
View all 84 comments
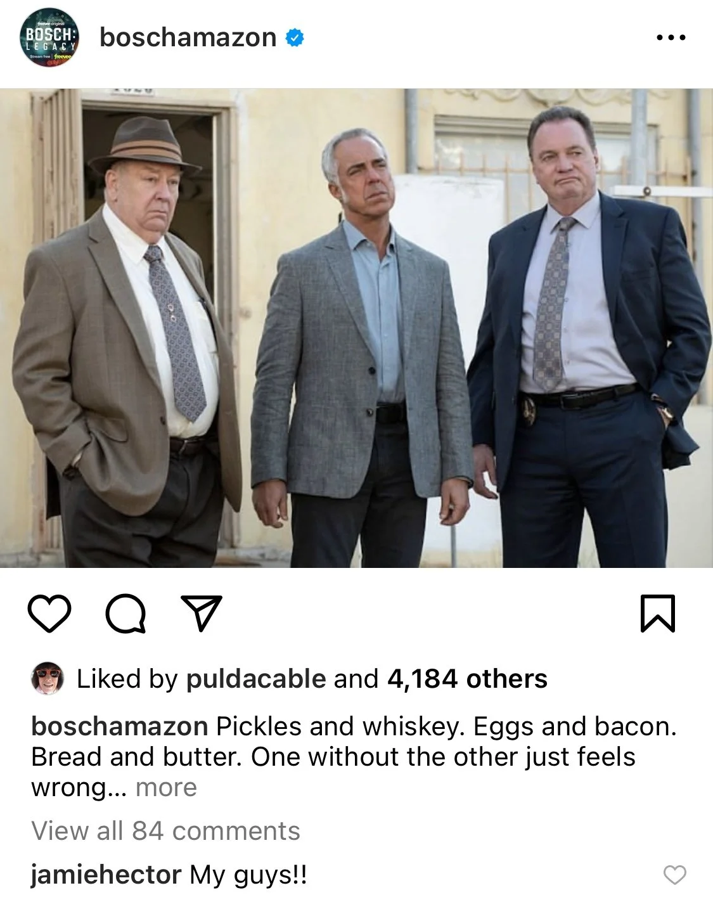coord(165,831)
